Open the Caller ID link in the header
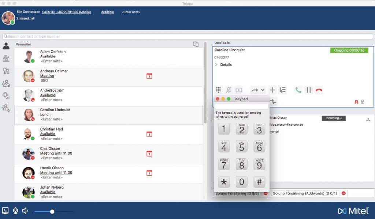The height and width of the screenshot is (219, 375). pos(67,12)
